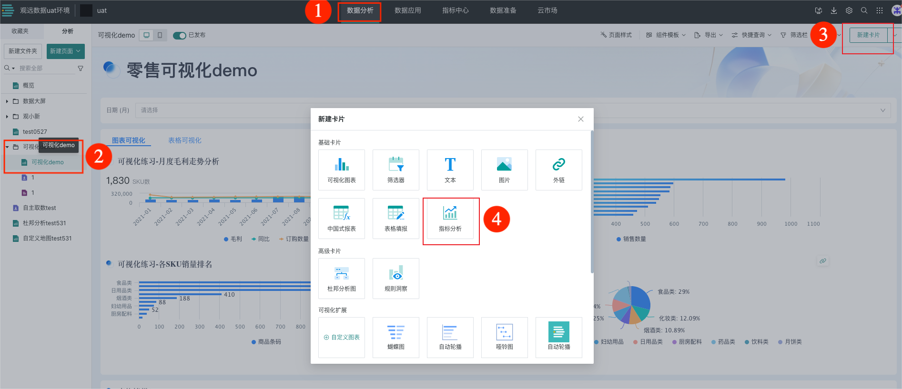Open the apps grid icon in top bar
The width and height of the screenshot is (902, 389).
(880, 10)
